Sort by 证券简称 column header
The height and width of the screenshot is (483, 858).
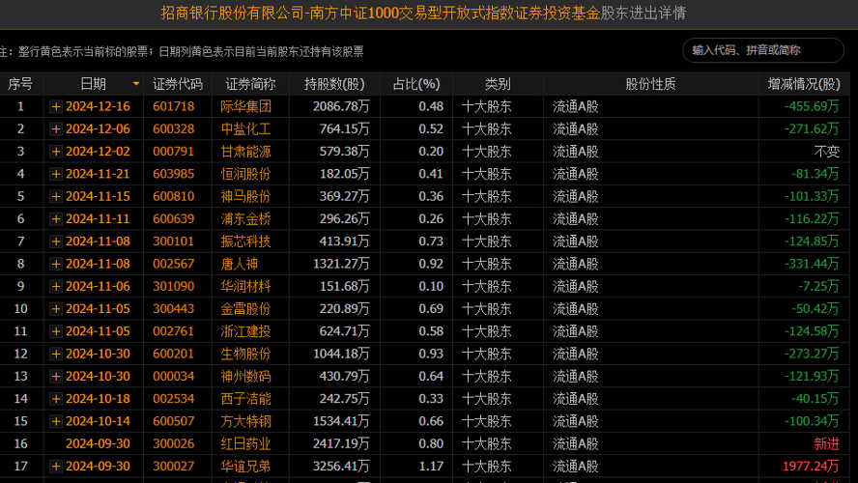[x=250, y=84]
